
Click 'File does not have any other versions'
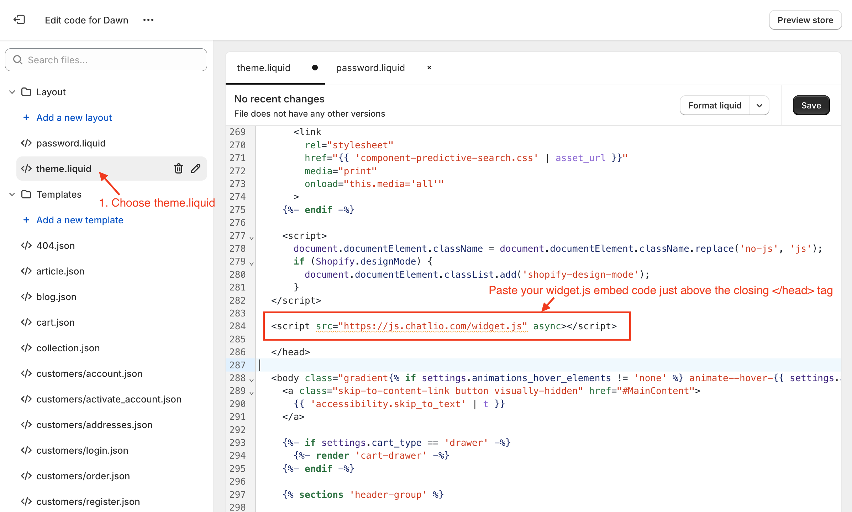(310, 114)
